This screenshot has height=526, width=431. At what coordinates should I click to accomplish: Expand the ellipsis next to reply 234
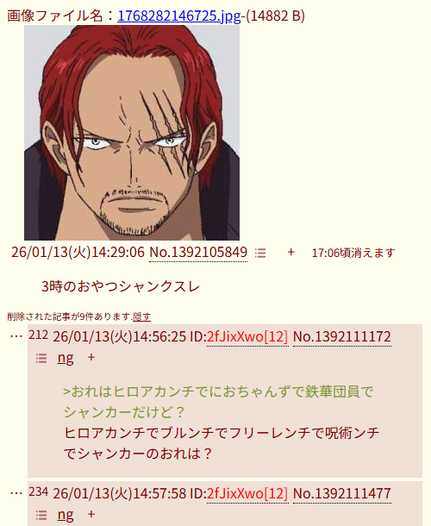16,492
